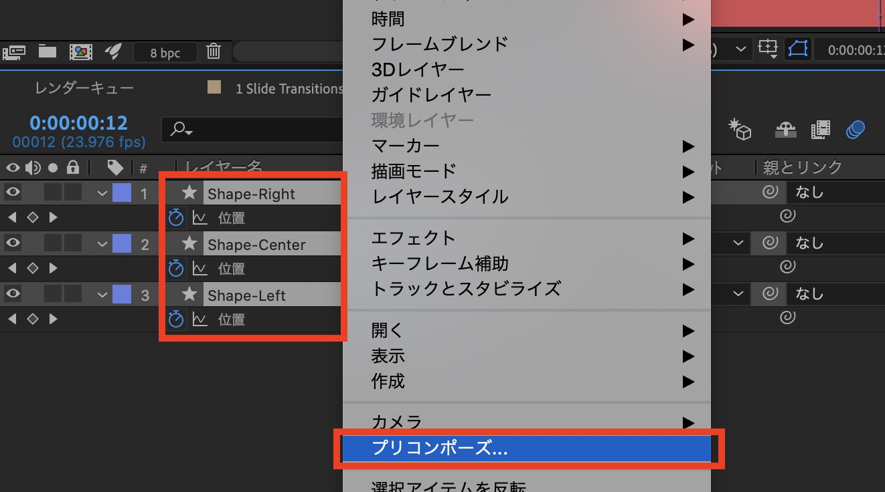Open the dropdown arrow left of Shape-Left's pick whip
The image size is (885, 492).
coord(738,294)
